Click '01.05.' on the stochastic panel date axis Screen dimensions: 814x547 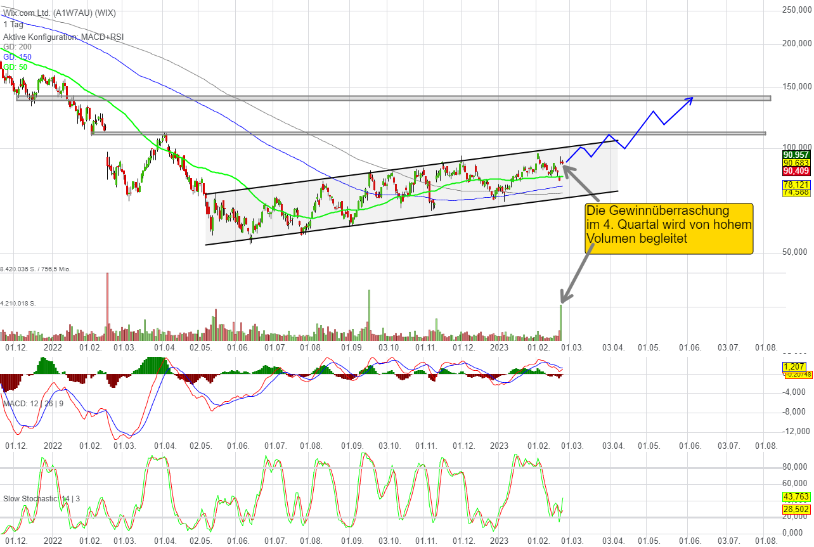(x=649, y=541)
